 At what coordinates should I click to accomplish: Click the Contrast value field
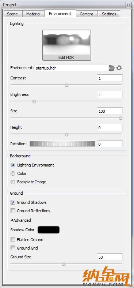110,78
